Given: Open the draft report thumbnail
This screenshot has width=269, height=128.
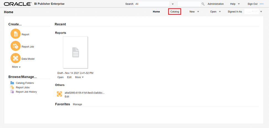Looking at the screenshot, I should [75, 52].
